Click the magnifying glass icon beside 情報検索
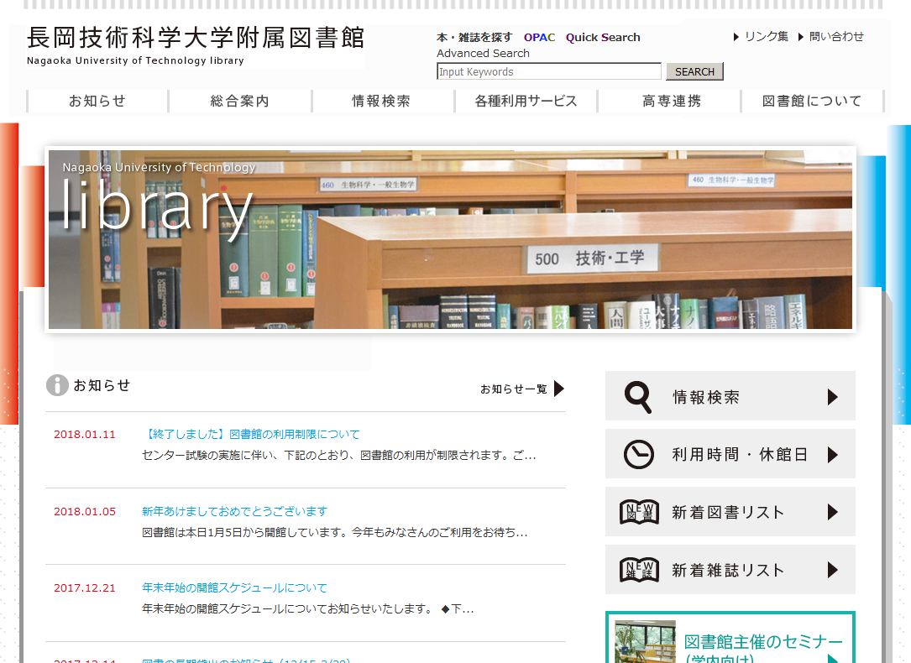 point(638,396)
